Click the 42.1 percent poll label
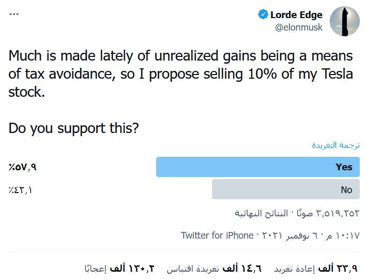This screenshot has height=279, width=367. 20,190
